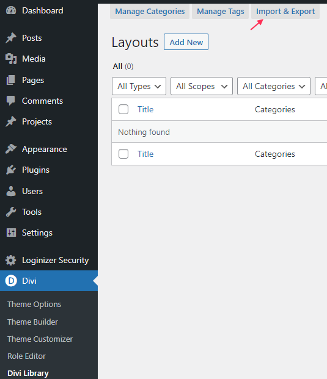Open the Users menu label
The width and height of the screenshot is (327, 379).
[x=32, y=191]
